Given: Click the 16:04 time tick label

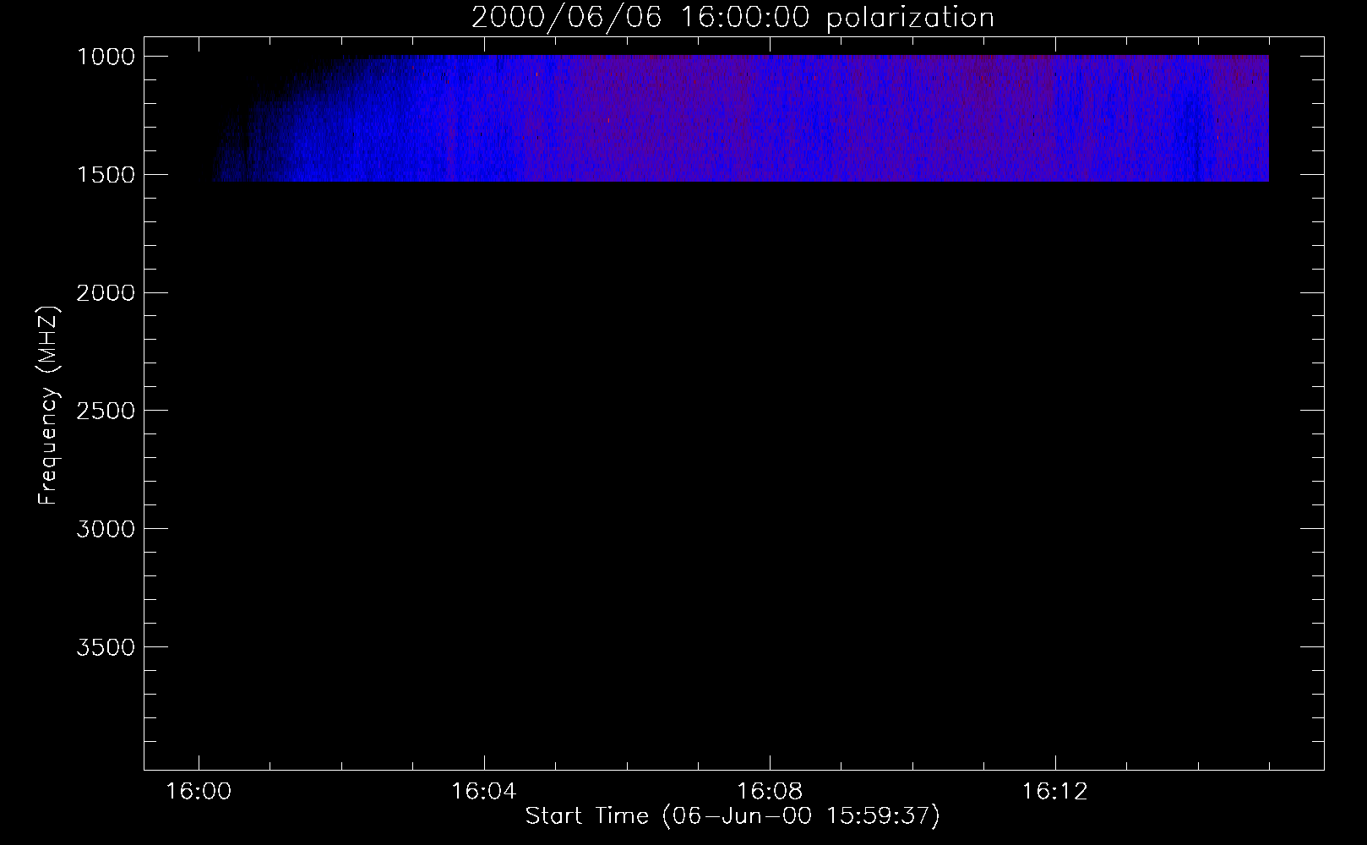Looking at the screenshot, I should (x=483, y=792).
